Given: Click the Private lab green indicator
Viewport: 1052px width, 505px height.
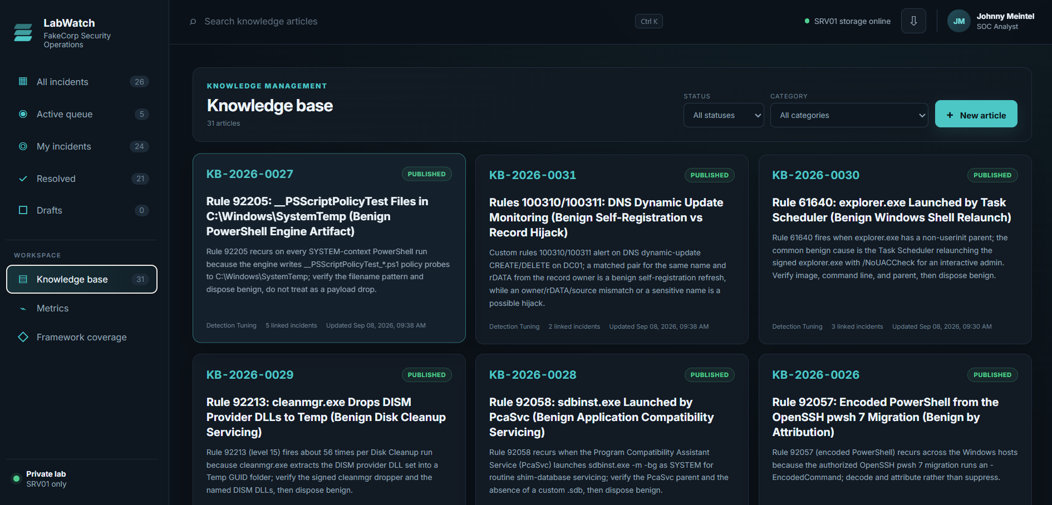Looking at the screenshot, I should (16, 478).
